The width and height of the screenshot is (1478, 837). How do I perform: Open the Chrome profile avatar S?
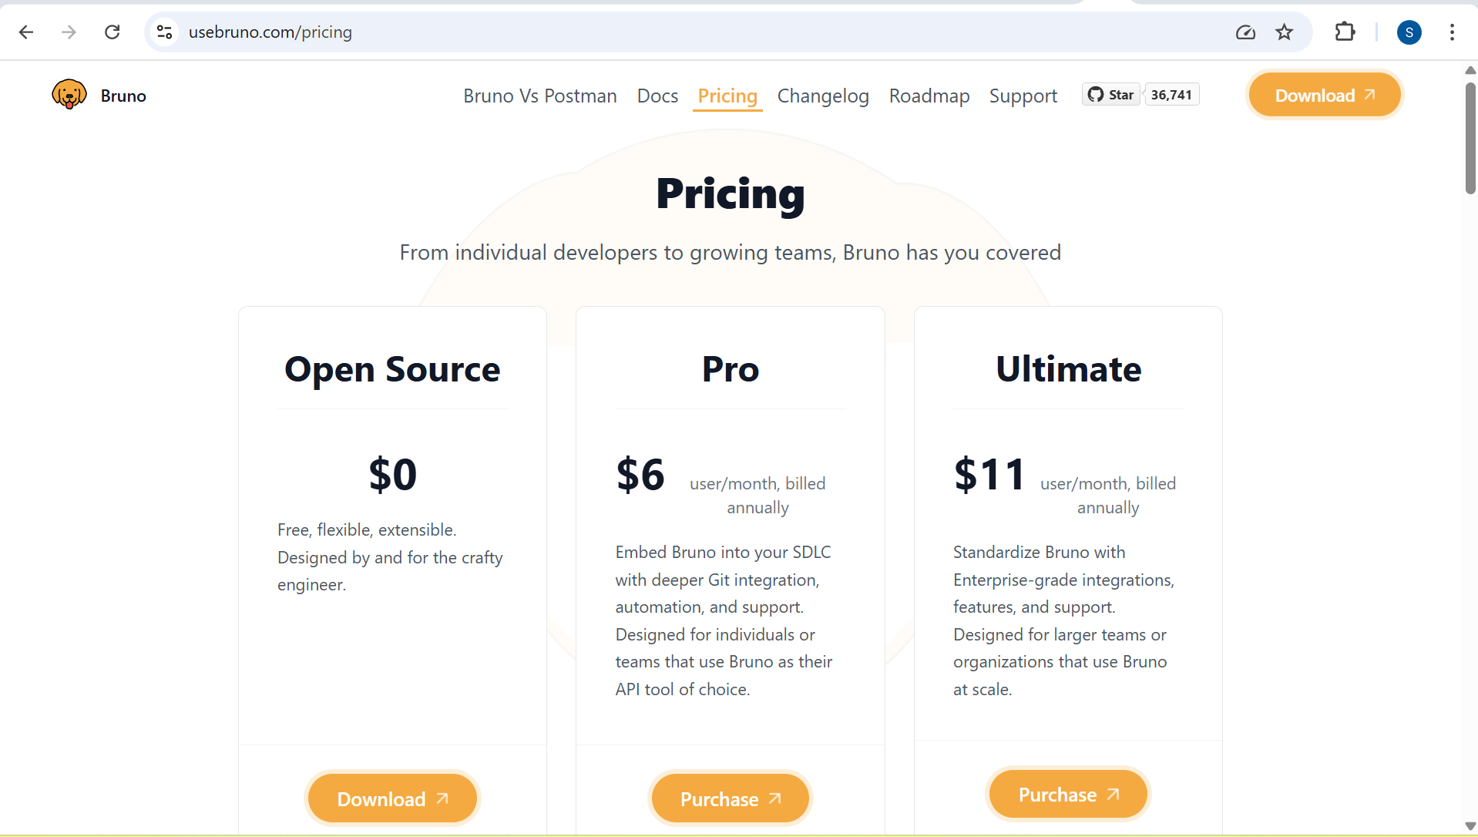pos(1409,32)
